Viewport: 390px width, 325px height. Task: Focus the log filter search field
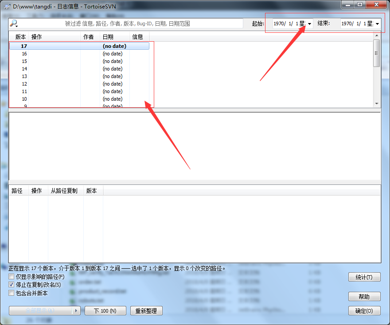coord(129,23)
